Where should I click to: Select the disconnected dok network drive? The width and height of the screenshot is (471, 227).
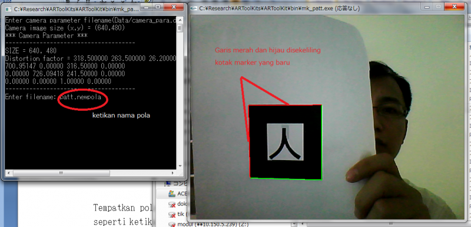pos(178,204)
